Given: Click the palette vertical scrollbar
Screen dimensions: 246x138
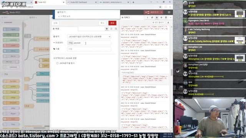Looking at the screenshot, I should [x=23, y=35].
